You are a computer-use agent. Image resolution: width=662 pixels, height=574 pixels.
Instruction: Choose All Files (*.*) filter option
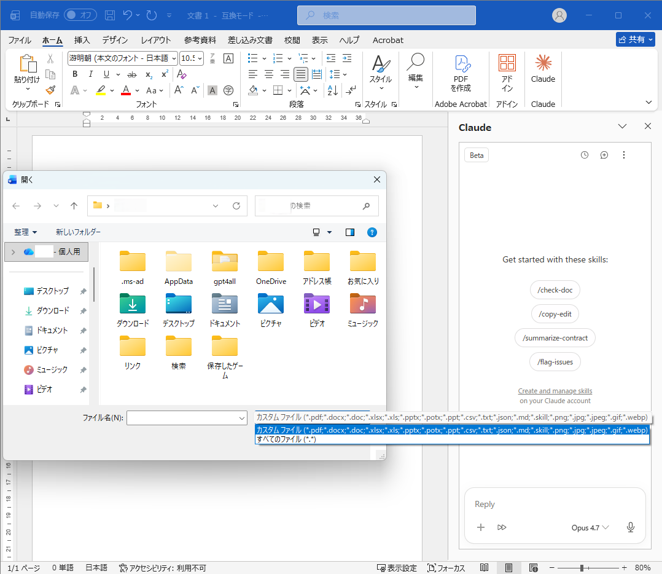tap(452, 439)
